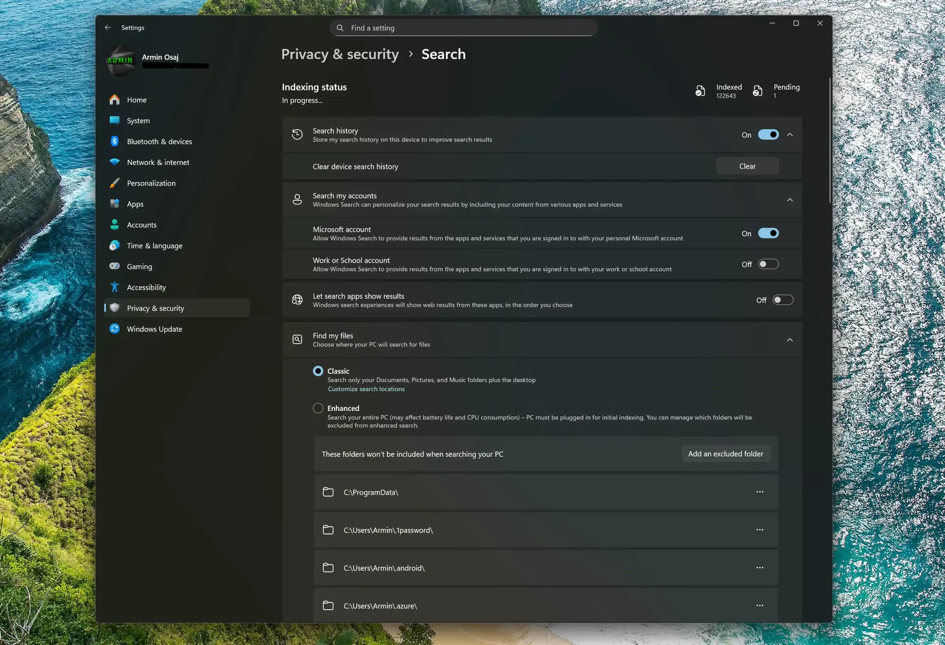
Task: Open Windows Update page
Action: [177, 329]
